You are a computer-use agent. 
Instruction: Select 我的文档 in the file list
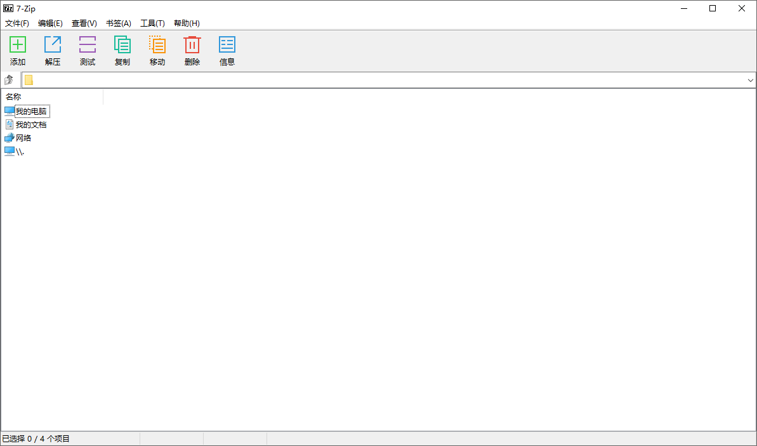[x=30, y=125]
